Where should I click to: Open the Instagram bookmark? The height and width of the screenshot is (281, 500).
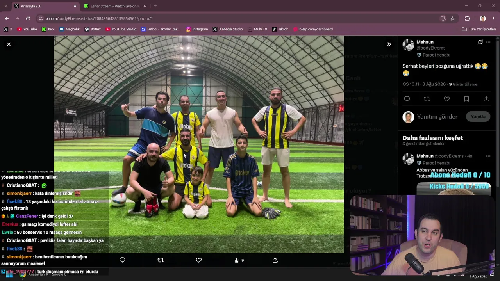click(197, 29)
